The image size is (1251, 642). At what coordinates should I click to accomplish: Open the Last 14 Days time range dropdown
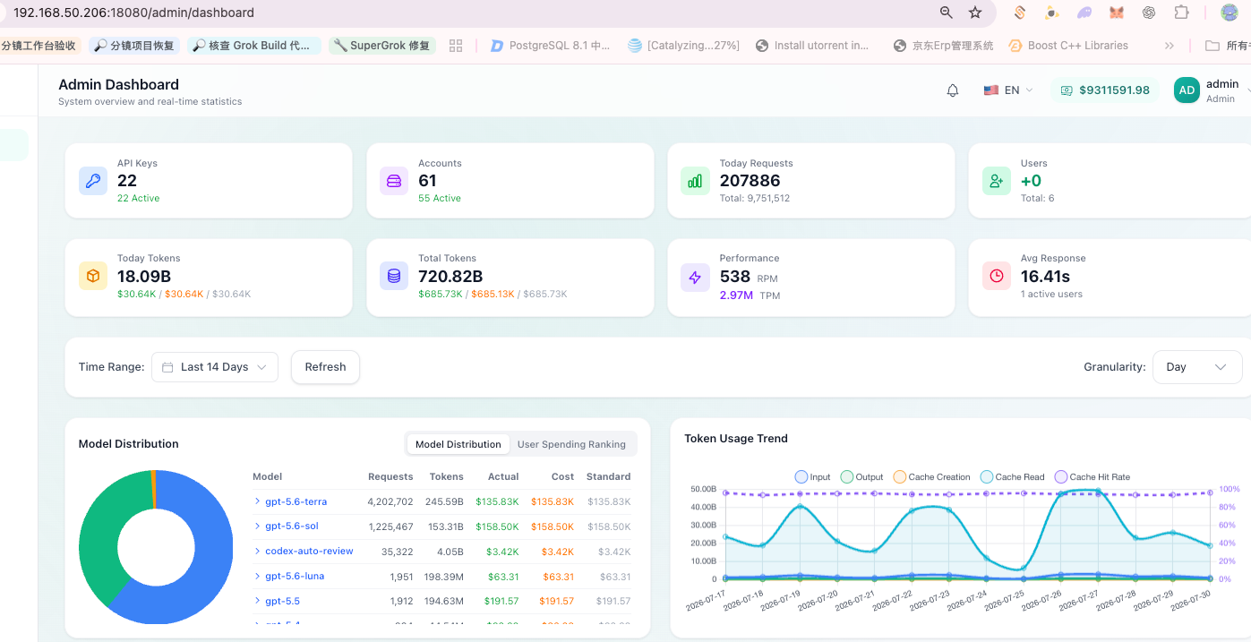point(215,367)
